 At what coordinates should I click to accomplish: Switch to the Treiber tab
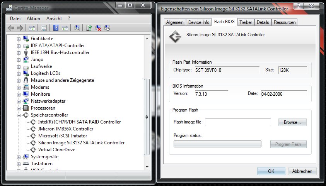(x=246, y=22)
